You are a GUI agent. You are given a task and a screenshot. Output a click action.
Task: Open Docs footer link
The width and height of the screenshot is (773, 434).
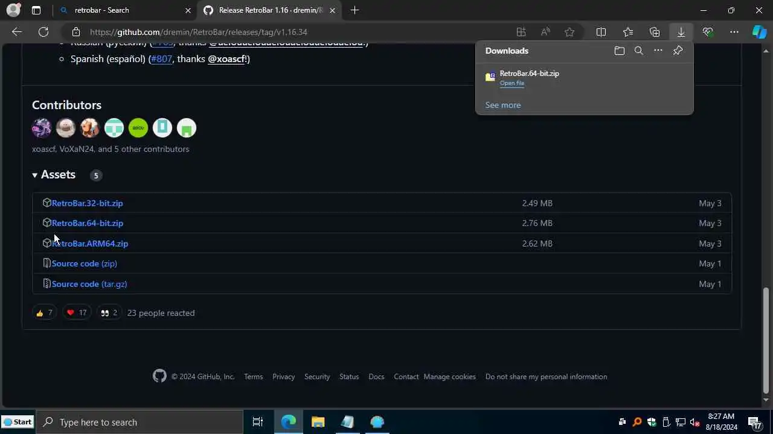click(x=376, y=377)
